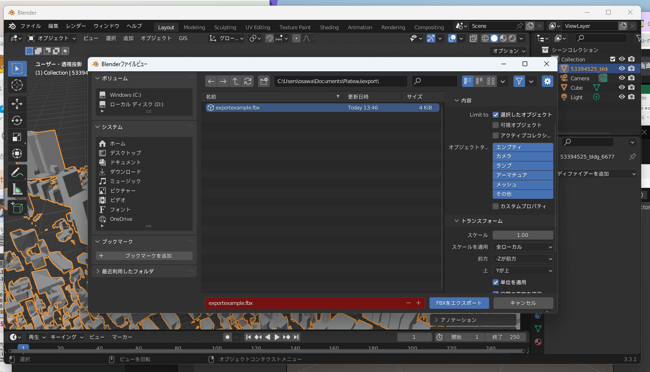
Task: Go to parent directory in file browser
Action: tap(236, 81)
